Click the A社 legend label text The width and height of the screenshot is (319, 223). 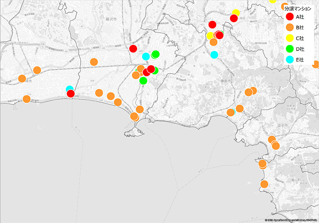[x=300, y=17]
